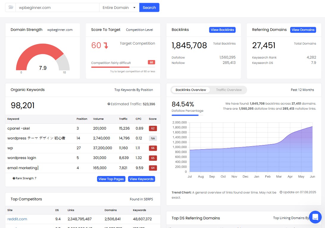Click reddit.com links value 2,348,795,487

(79, 219)
